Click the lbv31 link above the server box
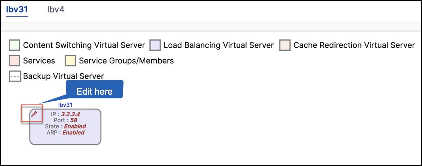Image resolution: width=422 pixels, height=166 pixels. 65,105
